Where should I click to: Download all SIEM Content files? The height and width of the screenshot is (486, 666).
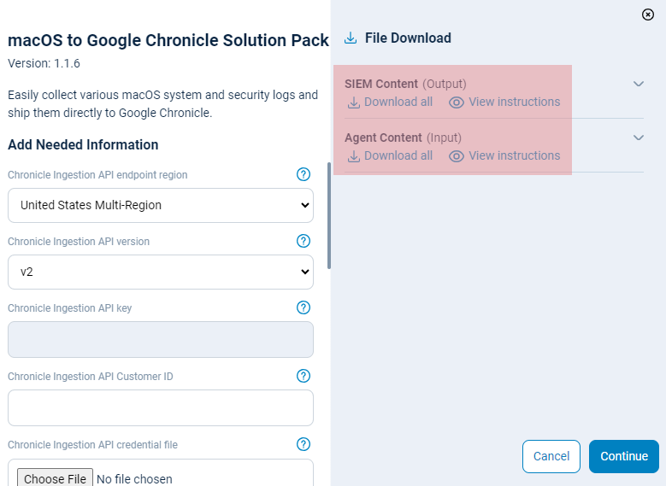tap(390, 102)
